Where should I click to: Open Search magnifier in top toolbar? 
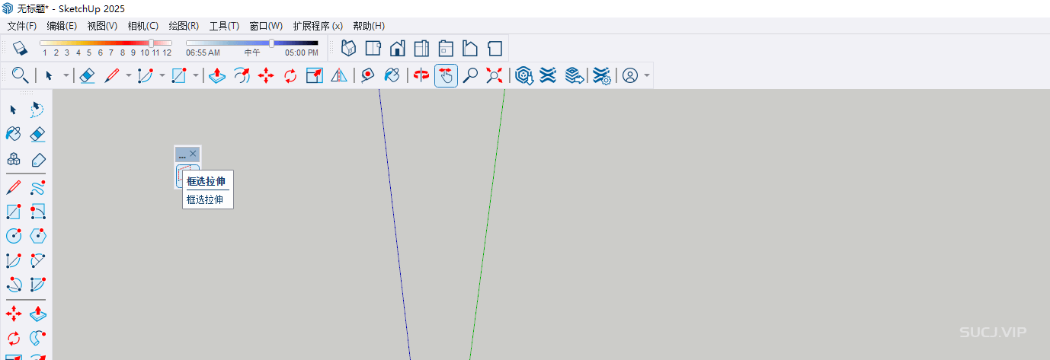(20, 75)
